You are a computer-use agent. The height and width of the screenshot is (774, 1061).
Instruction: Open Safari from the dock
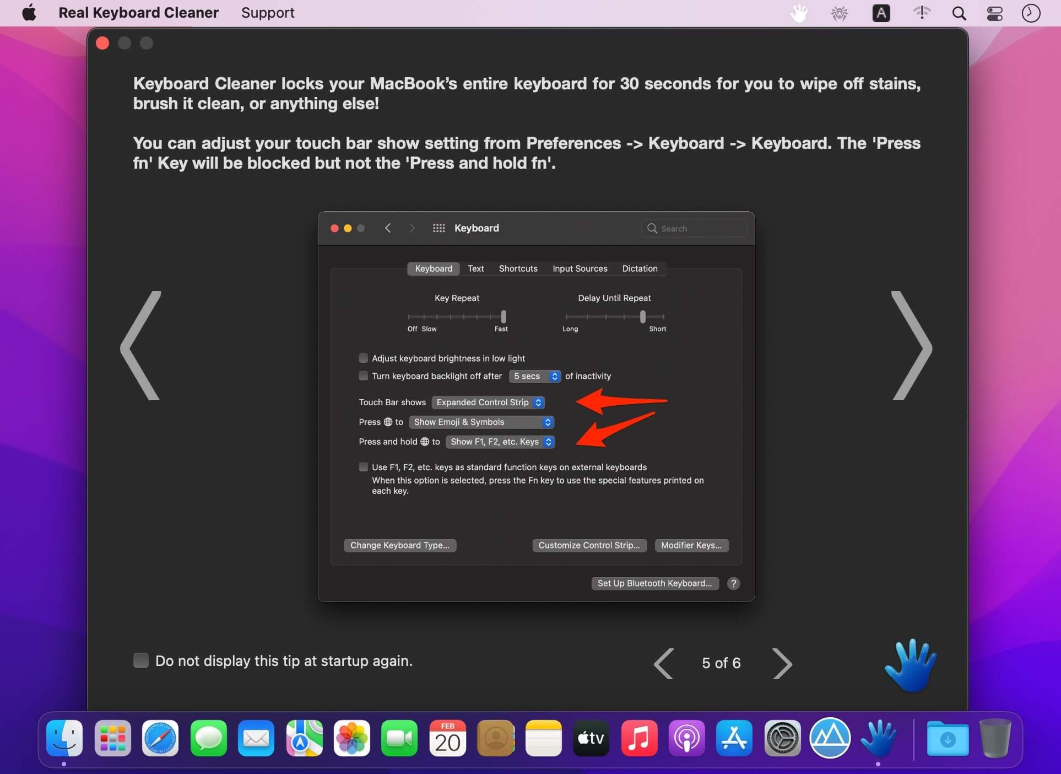tap(160, 738)
